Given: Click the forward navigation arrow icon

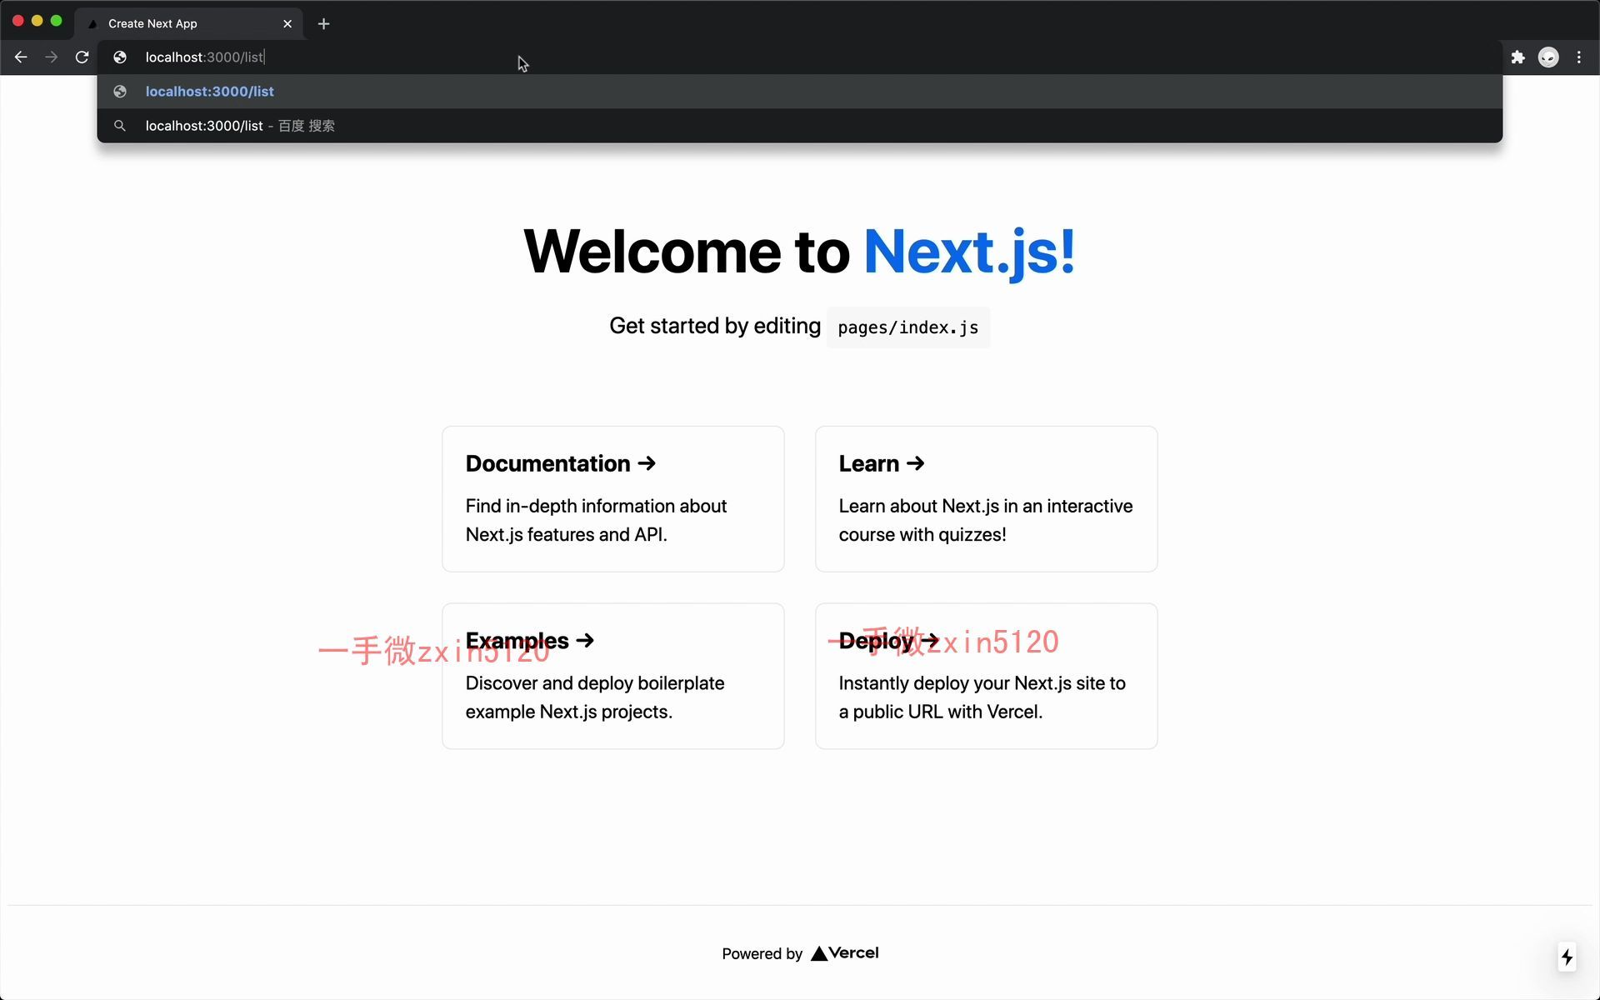Looking at the screenshot, I should point(52,57).
